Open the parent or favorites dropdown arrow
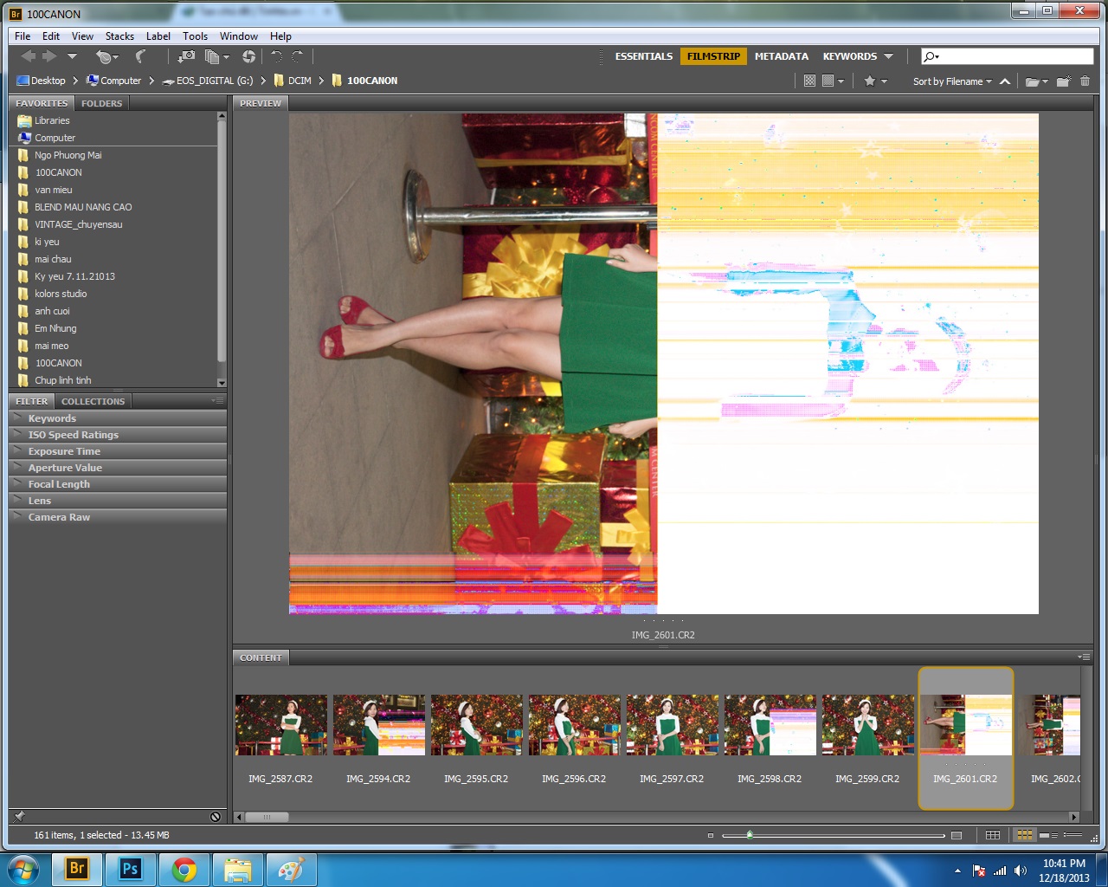The width and height of the screenshot is (1108, 887). (x=72, y=56)
